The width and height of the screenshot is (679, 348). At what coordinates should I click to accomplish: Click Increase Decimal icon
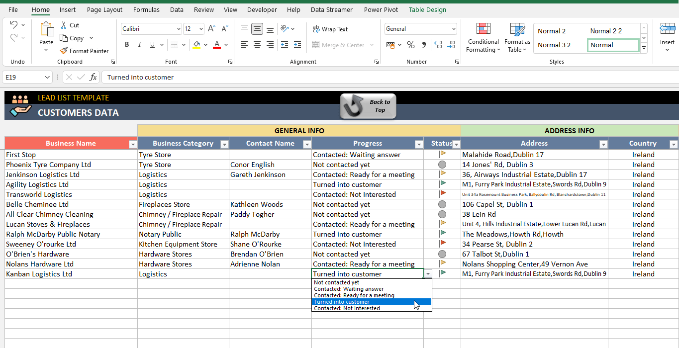[x=438, y=45]
